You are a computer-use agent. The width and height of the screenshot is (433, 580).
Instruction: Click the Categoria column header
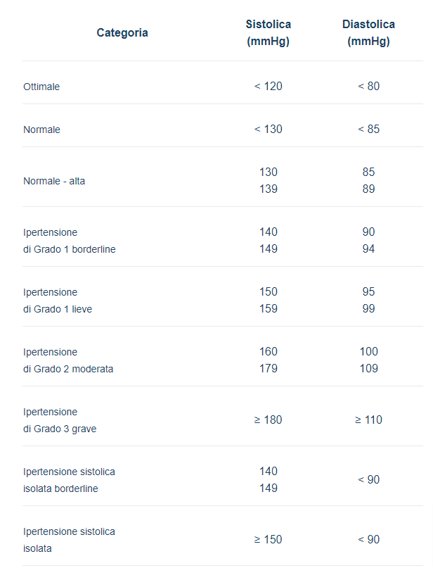[122, 32]
